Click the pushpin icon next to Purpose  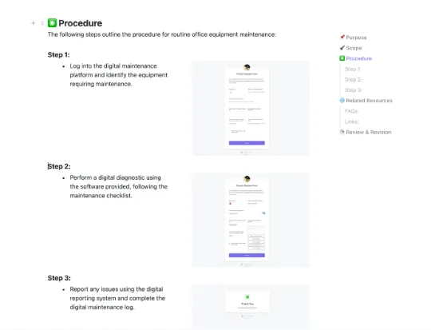point(342,38)
